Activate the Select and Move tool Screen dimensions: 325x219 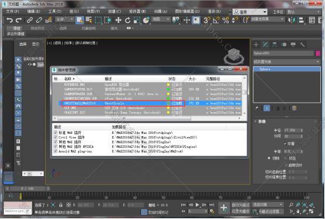tap(118, 20)
